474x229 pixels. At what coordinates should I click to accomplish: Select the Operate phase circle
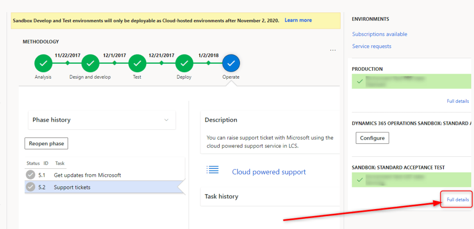pyautogui.click(x=231, y=62)
